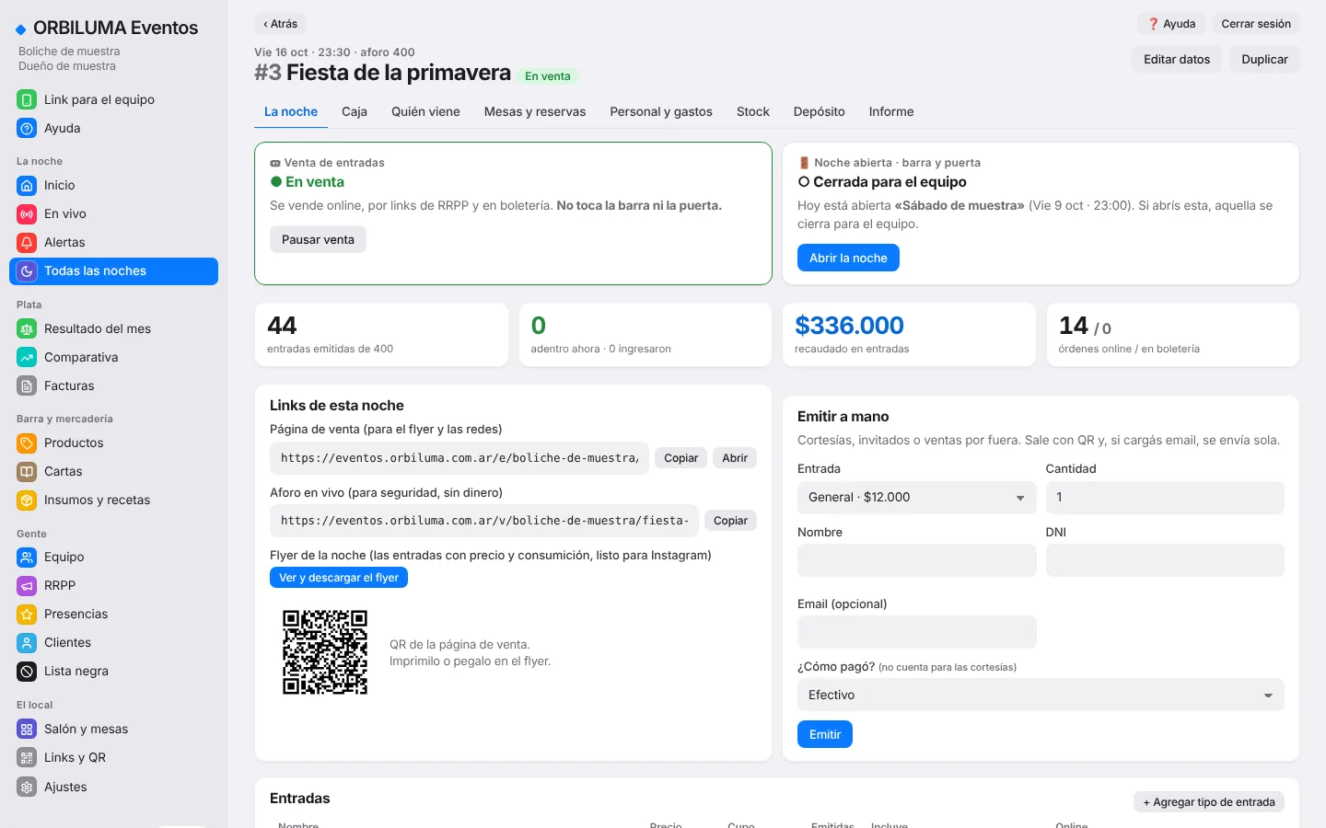Click the Emitir button
Viewport: 1326px width, 828px height.
click(x=825, y=734)
